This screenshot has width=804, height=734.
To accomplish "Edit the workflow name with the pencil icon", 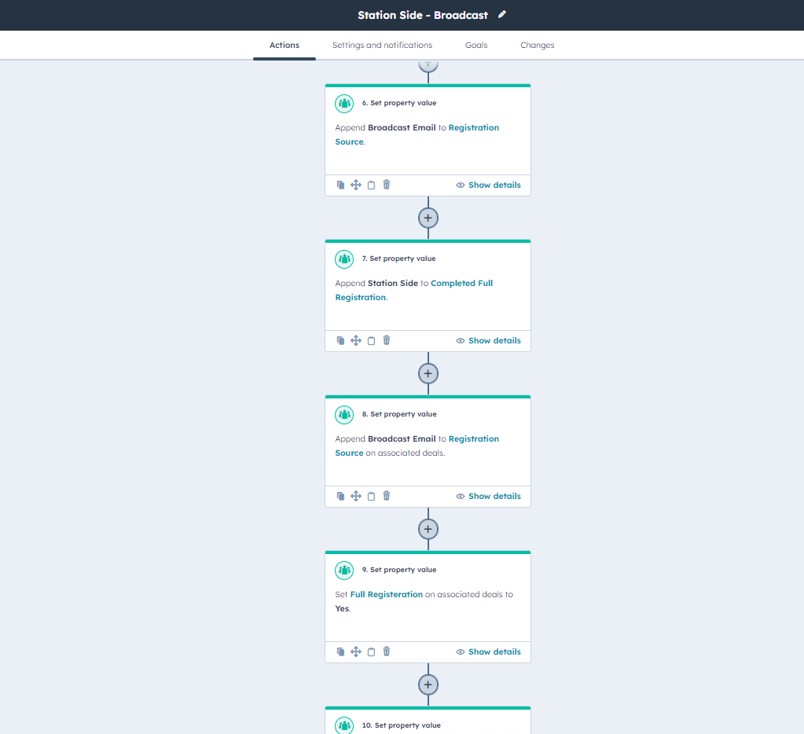I will [x=502, y=15].
